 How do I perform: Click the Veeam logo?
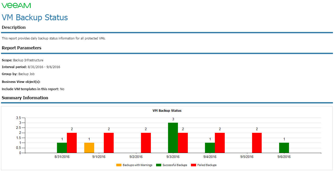point(16,5)
